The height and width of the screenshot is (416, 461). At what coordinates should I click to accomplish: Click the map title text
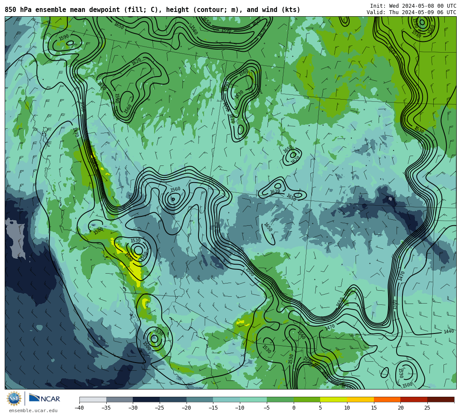[x=152, y=10]
